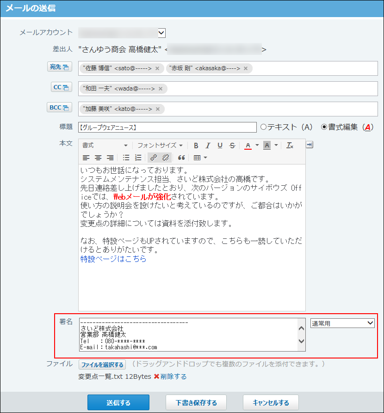Apply center alignment in the editor

(x=99, y=158)
